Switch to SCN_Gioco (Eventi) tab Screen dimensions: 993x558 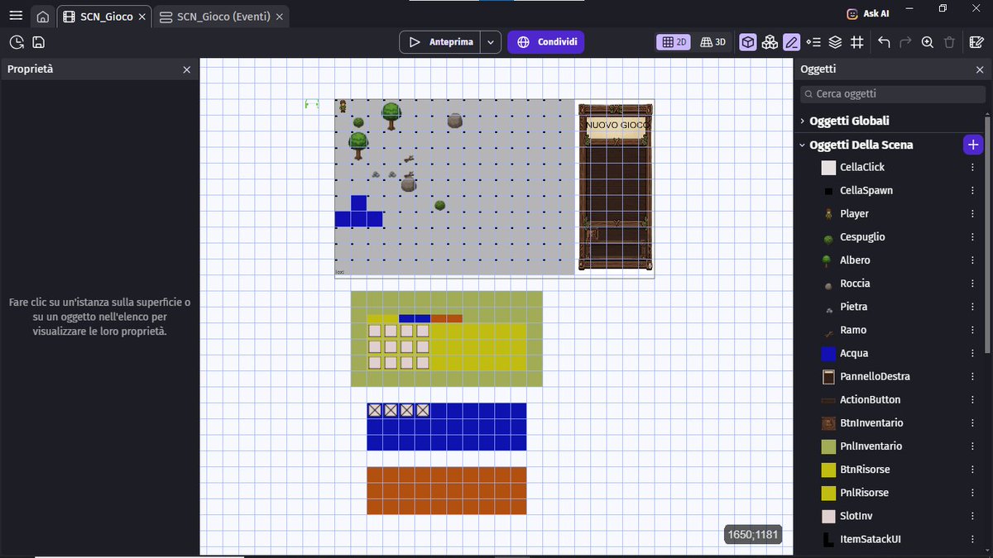point(222,17)
